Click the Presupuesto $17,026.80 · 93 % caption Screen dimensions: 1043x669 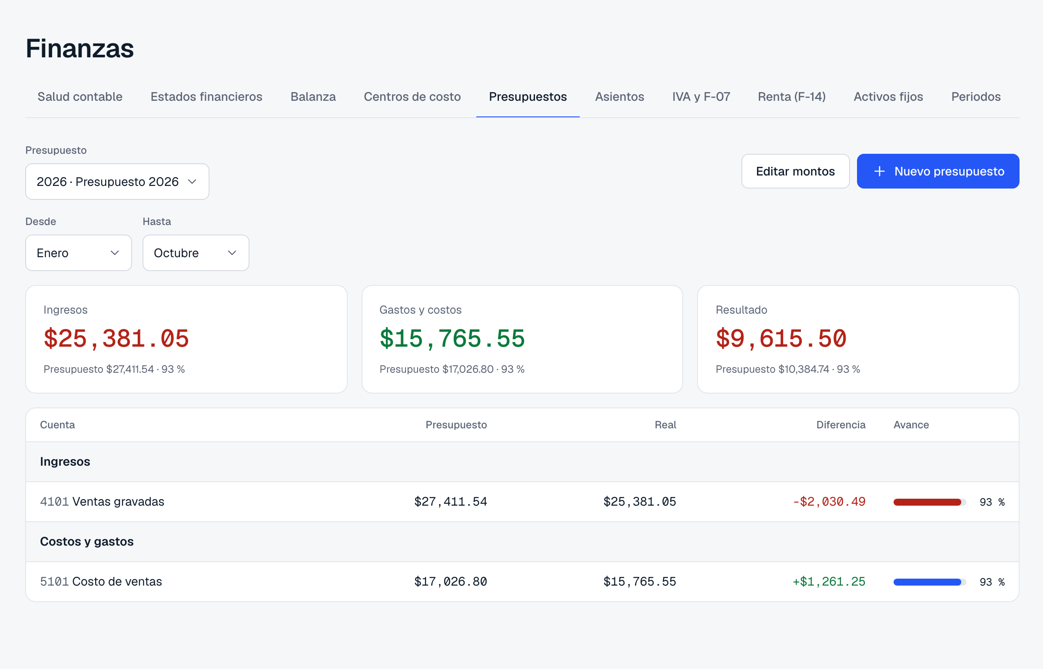pos(452,369)
